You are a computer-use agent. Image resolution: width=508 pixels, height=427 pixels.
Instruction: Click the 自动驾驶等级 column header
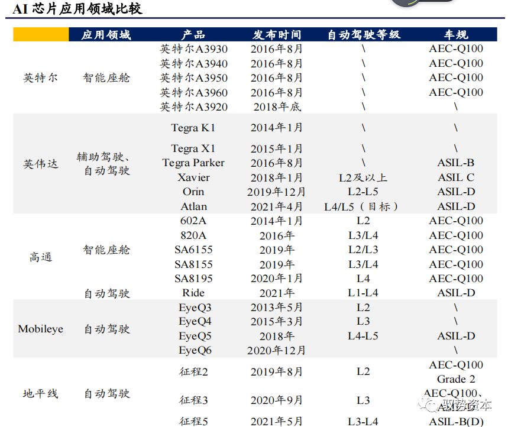click(364, 35)
